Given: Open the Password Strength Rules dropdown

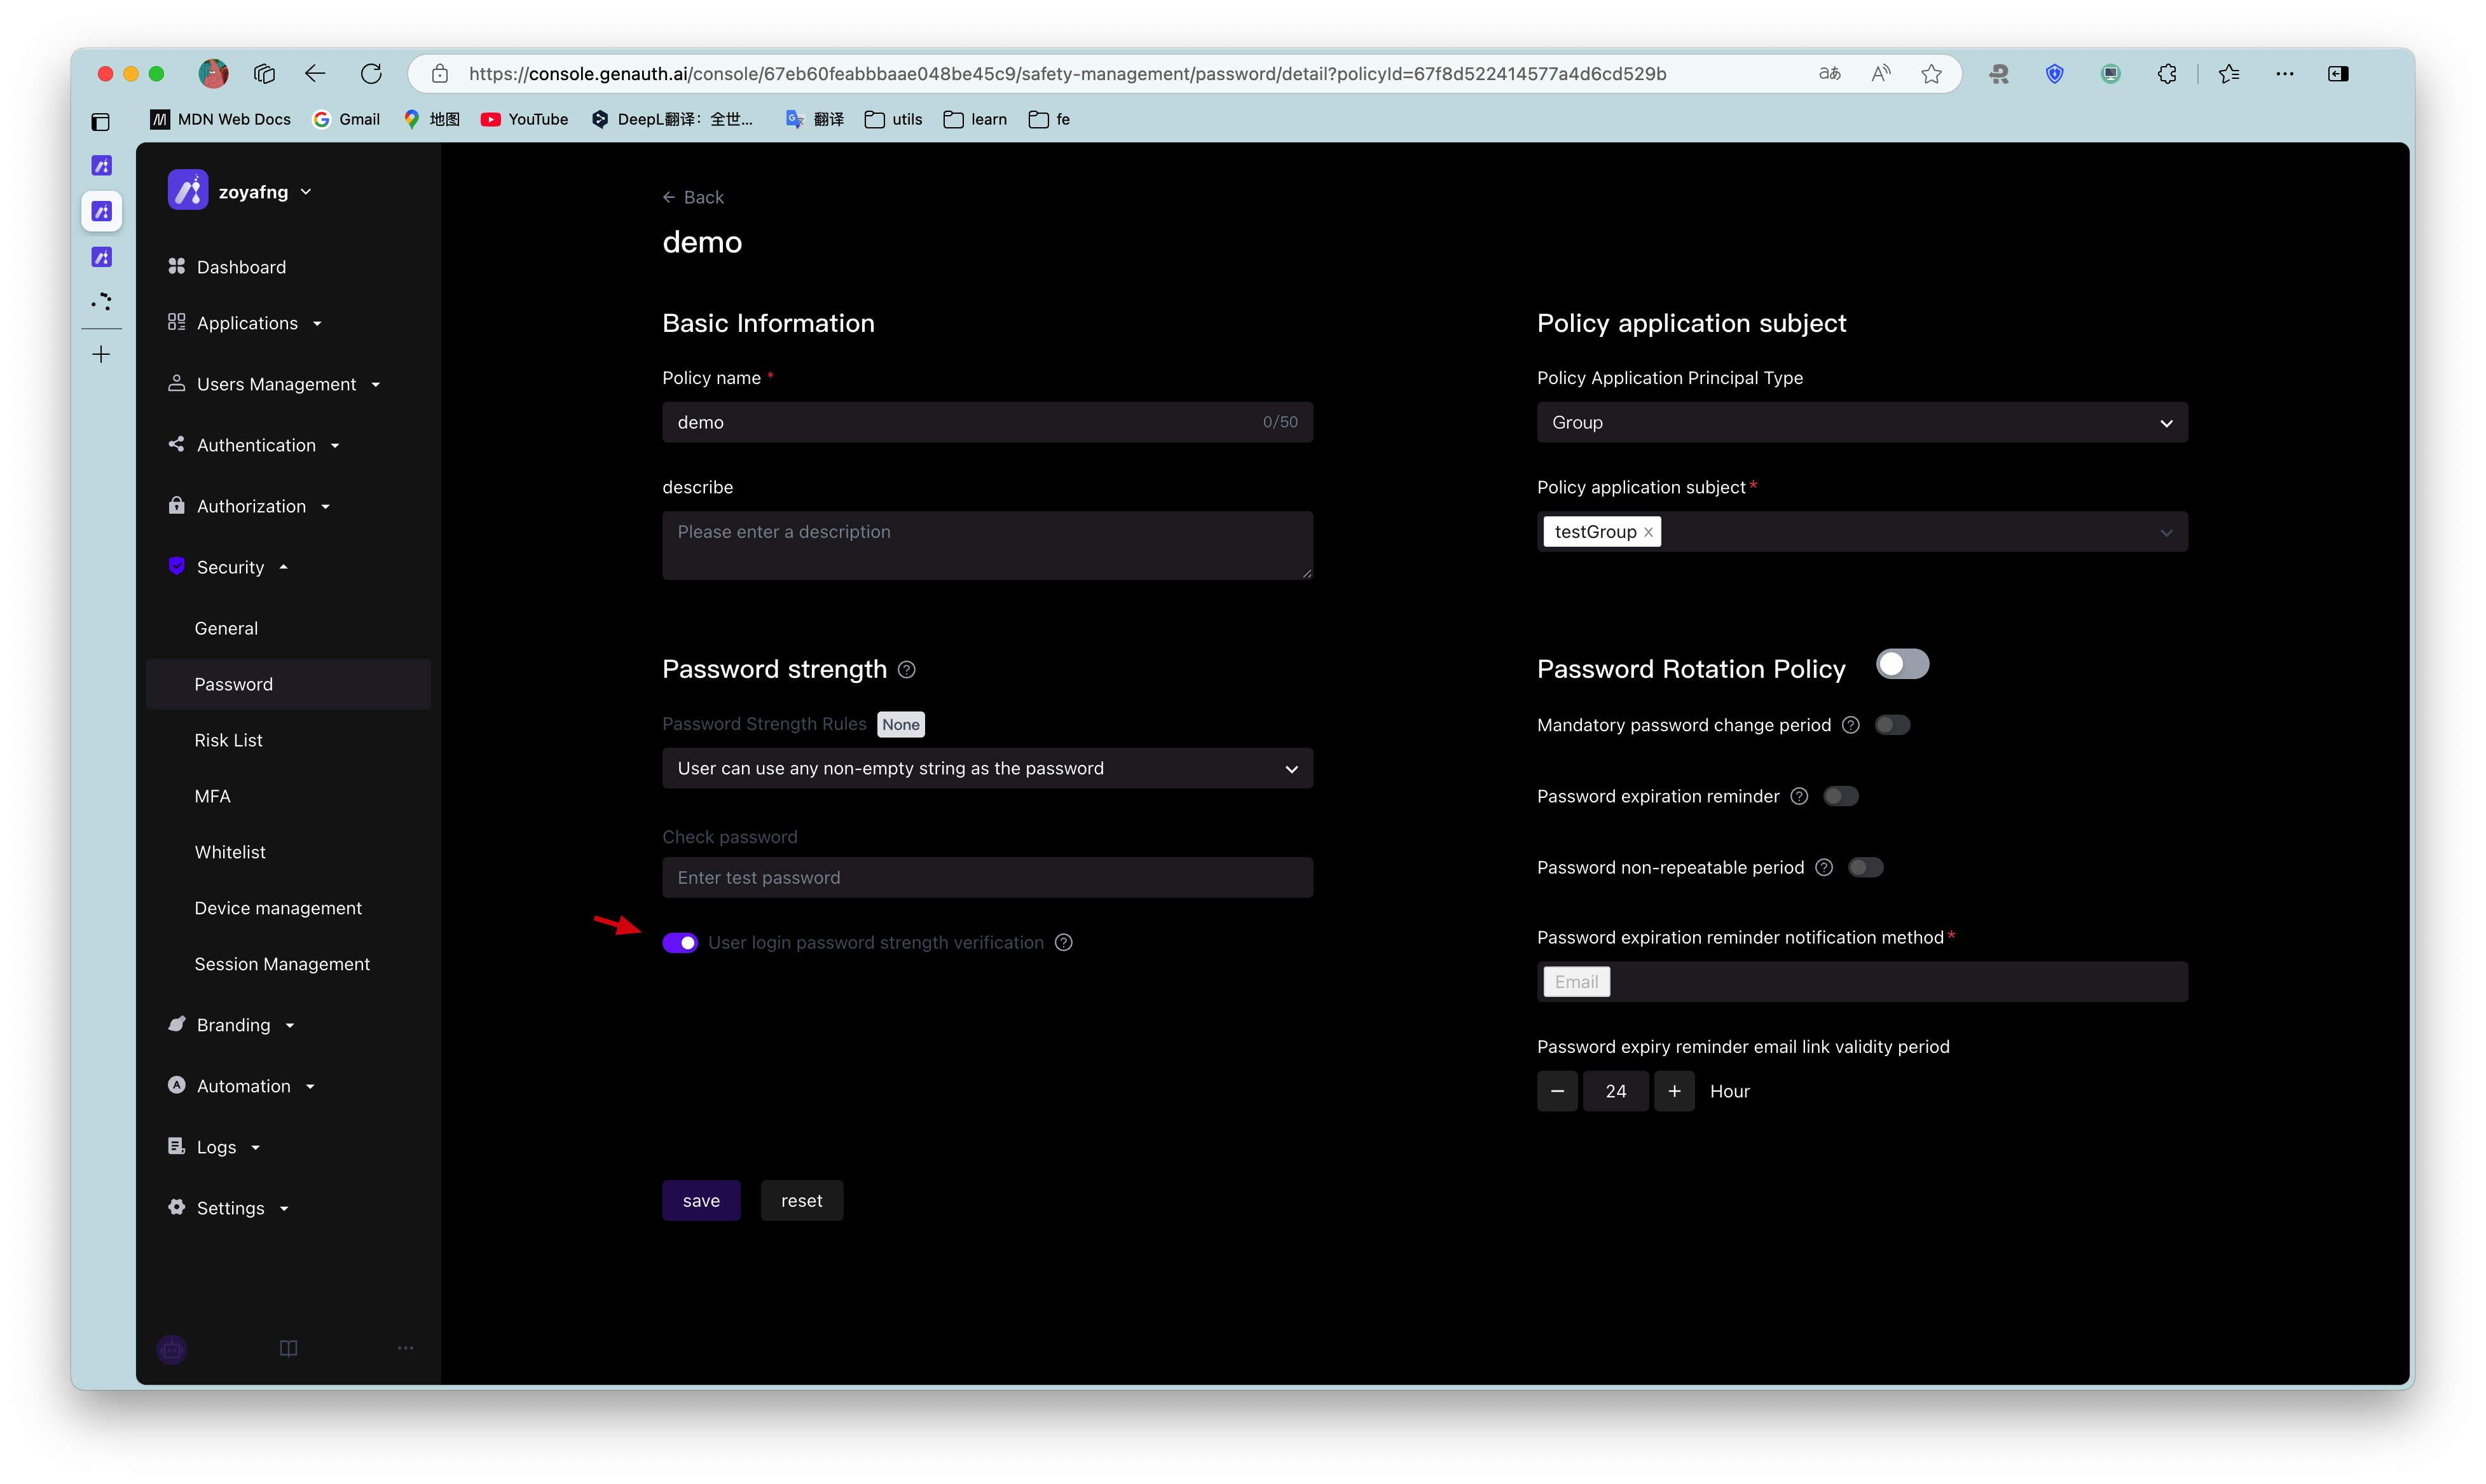Looking at the screenshot, I should pyautogui.click(x=987, y=768).
